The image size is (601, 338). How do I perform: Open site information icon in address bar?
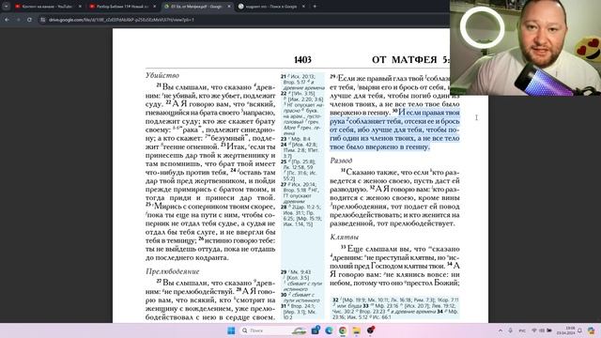[43, 20]
